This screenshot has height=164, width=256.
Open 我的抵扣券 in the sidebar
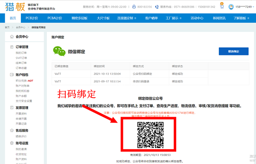coord(22,91)
